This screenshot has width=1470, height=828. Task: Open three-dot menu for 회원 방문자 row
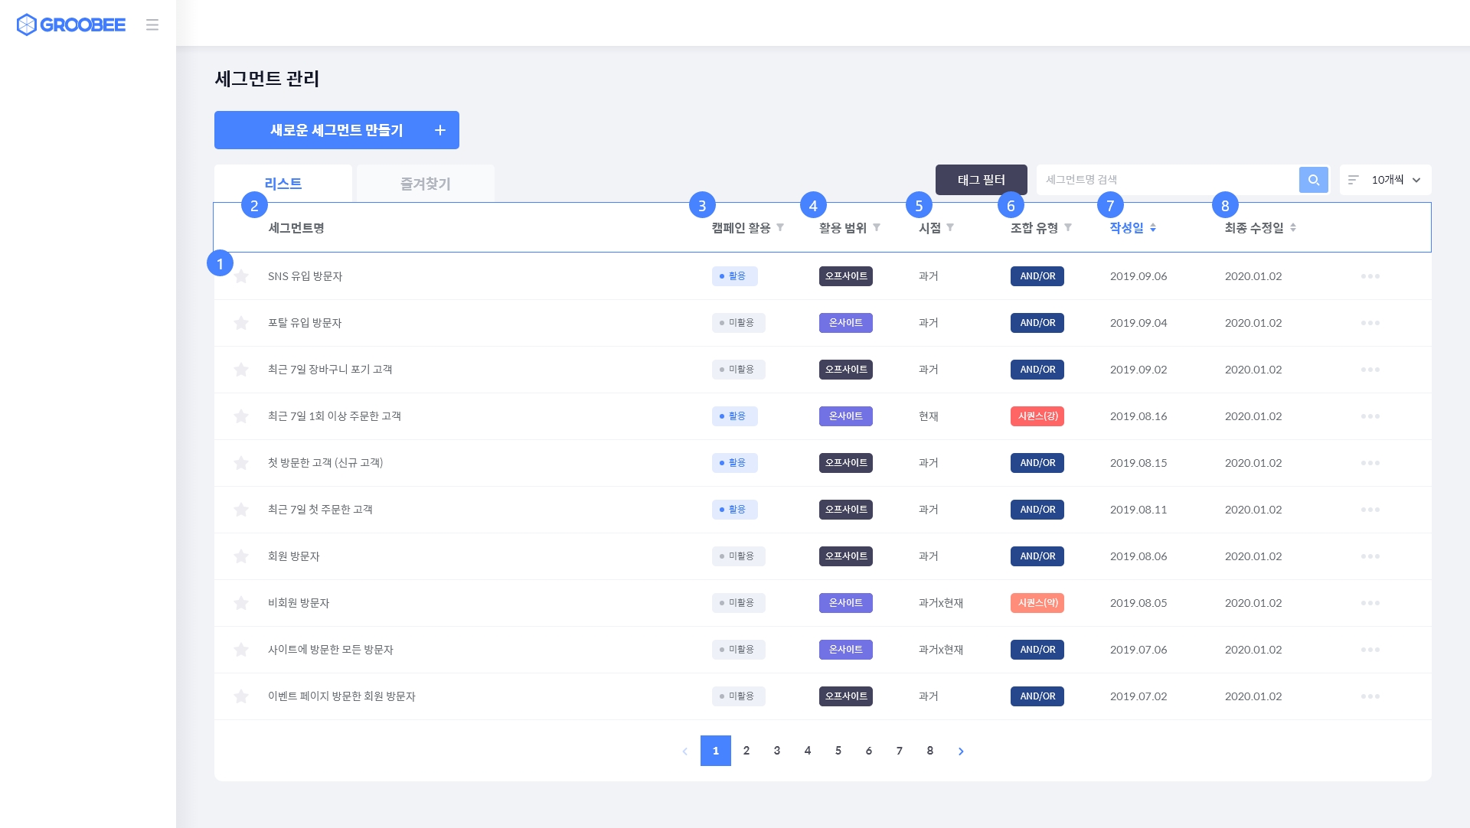pos(1370,556)
